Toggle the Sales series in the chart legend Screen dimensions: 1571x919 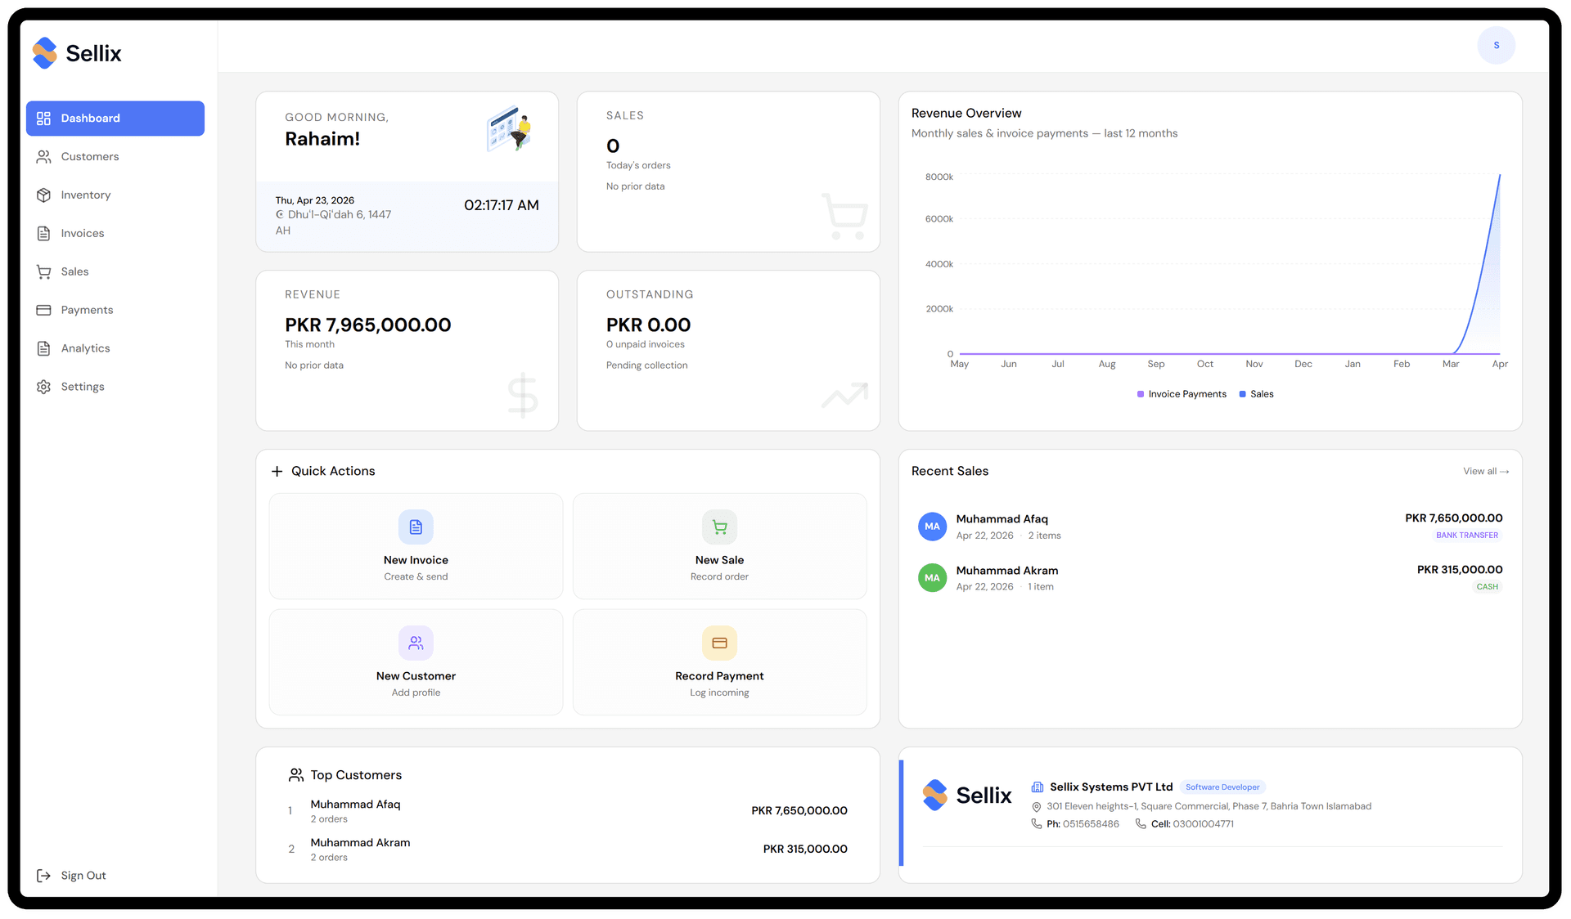[x=1257, y=394]
